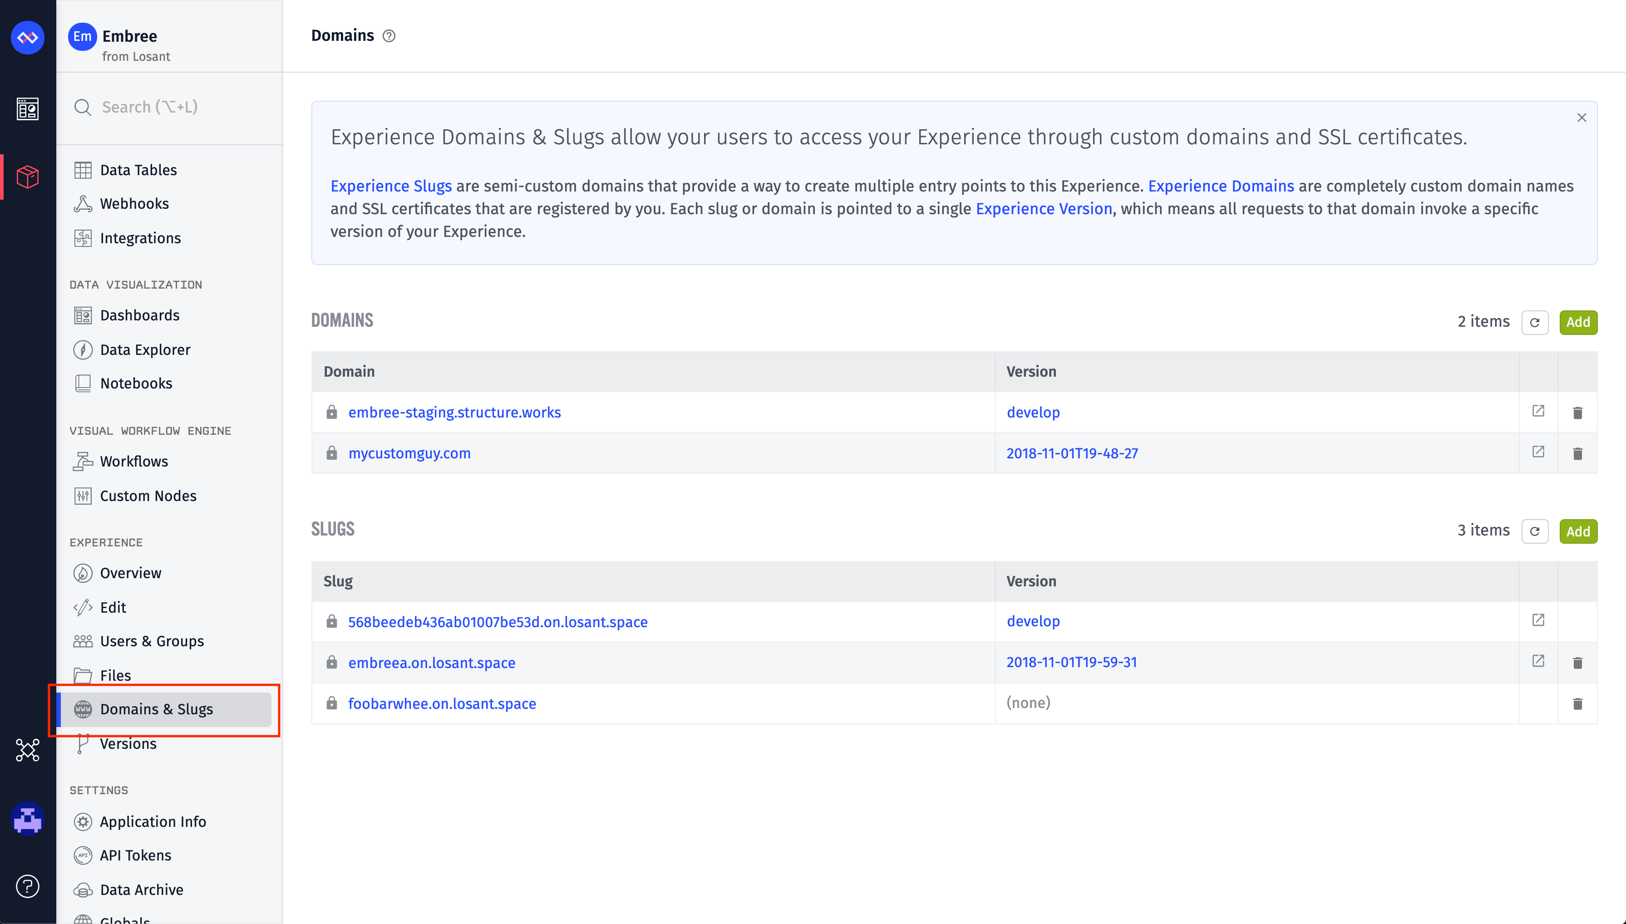Open embree-staging.structure.works domain link
This screenshot has height=924, width=1626.
click(454, 413)
